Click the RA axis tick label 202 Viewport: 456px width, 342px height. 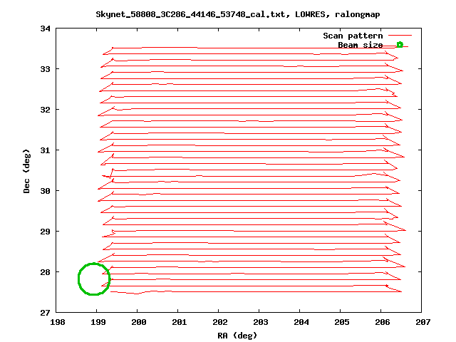[220, 322]
